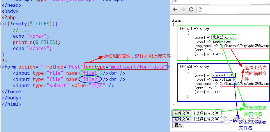Click the 北京蓝天.jpg file name
Screen dimensions: 270x132
click(x=223, y=37)
